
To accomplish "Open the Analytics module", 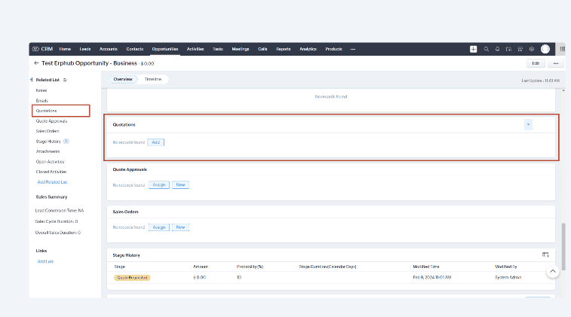I will point(308,49).
